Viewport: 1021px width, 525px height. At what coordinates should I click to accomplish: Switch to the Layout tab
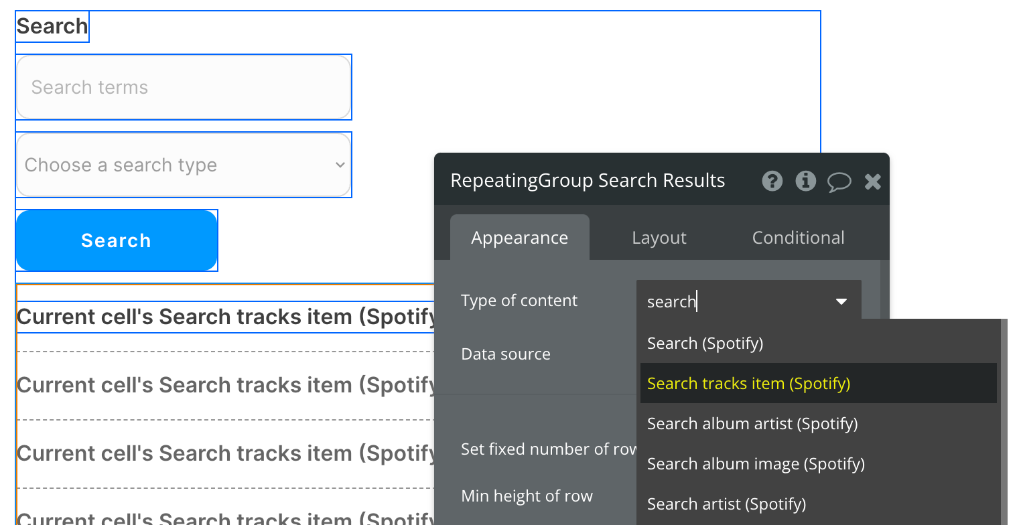(x=659, y=238)
